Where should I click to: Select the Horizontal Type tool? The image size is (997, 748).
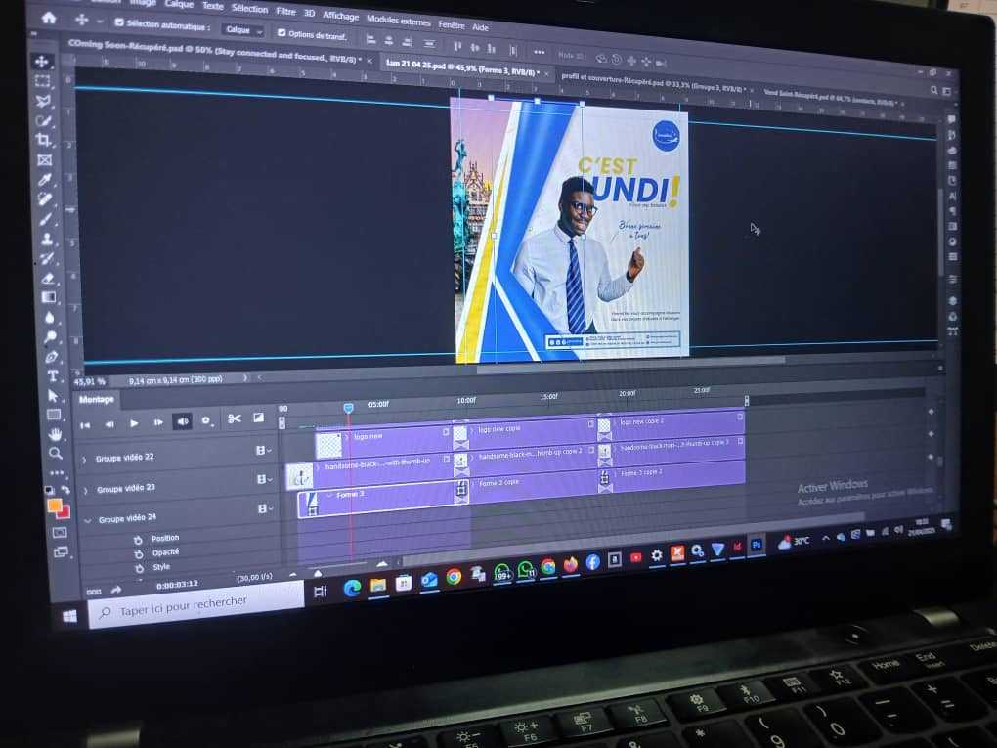tap(52, 375)
